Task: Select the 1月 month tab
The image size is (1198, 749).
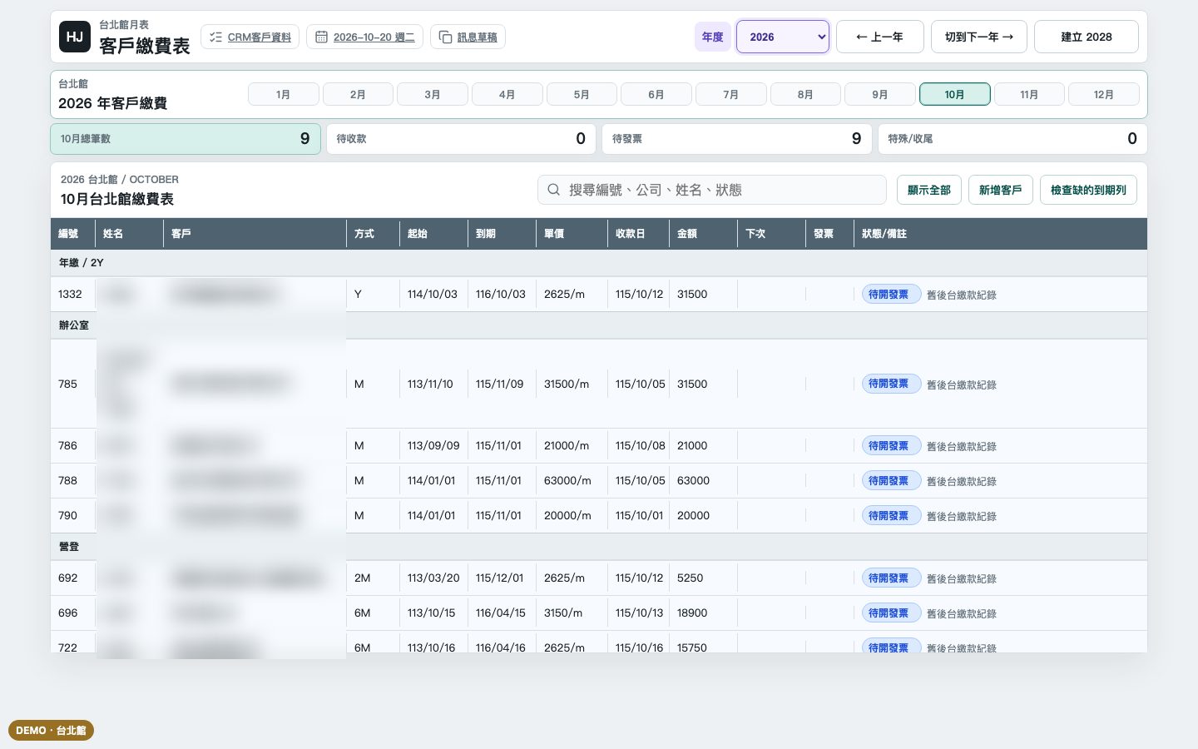Action: click(x=284, y=94)
